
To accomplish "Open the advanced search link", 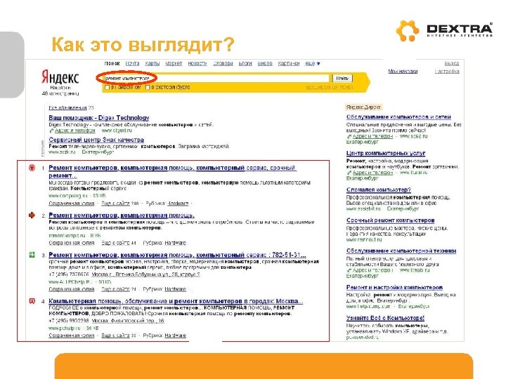I will 330,87.
